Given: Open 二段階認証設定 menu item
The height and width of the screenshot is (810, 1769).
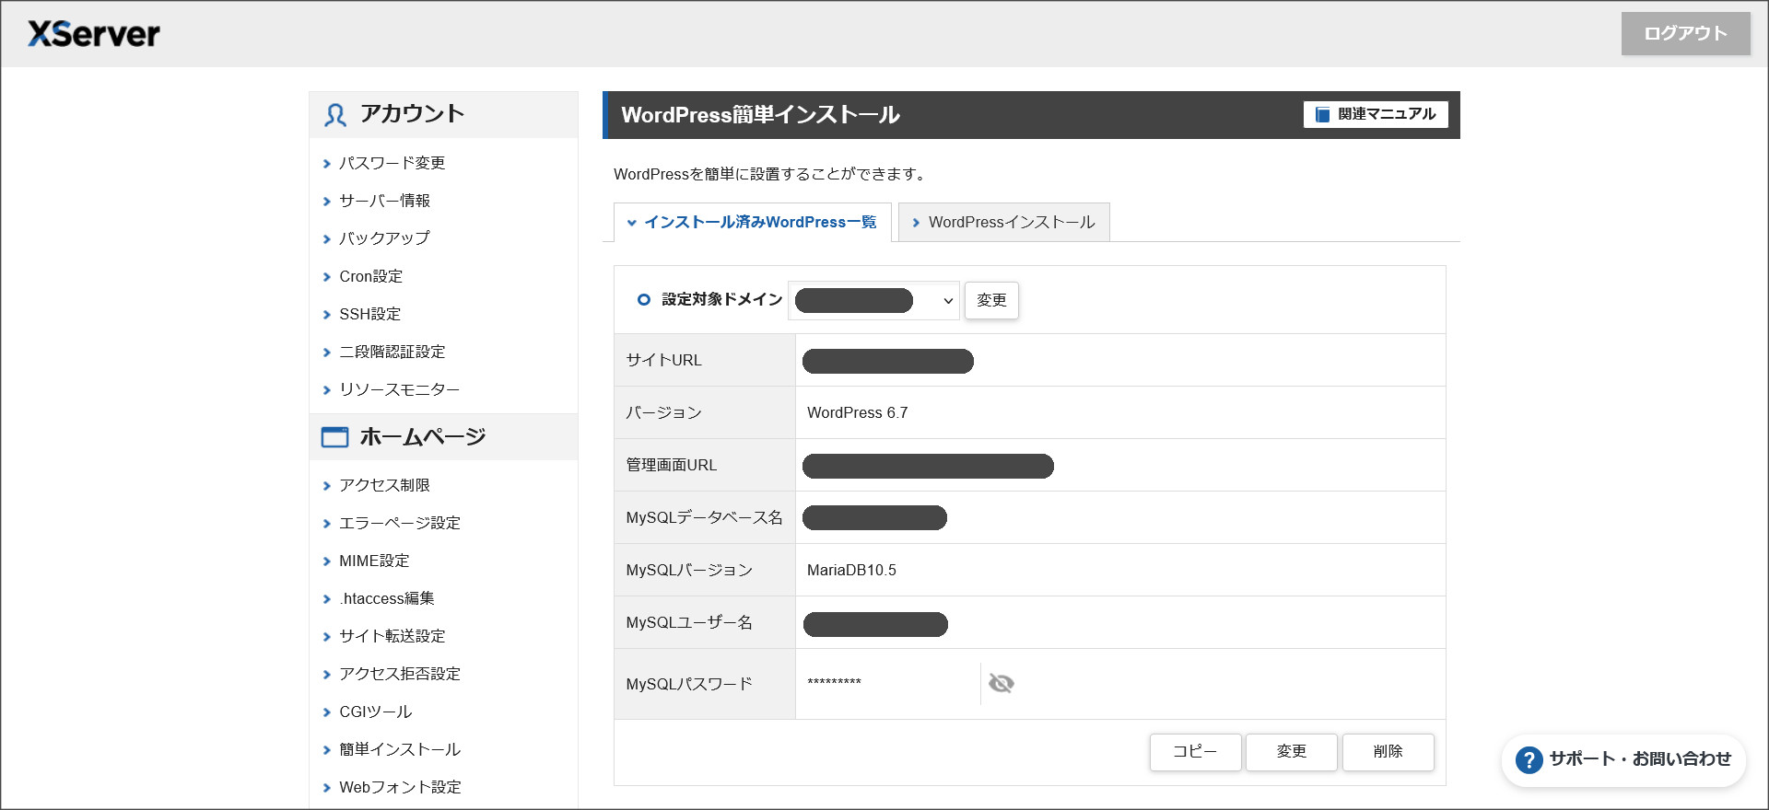Looking at the screenshot, I should [x=392, y=352].
